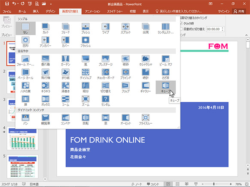
Task: Select slide 4 thumbnail with chart
Action: [x=23, y=139]
